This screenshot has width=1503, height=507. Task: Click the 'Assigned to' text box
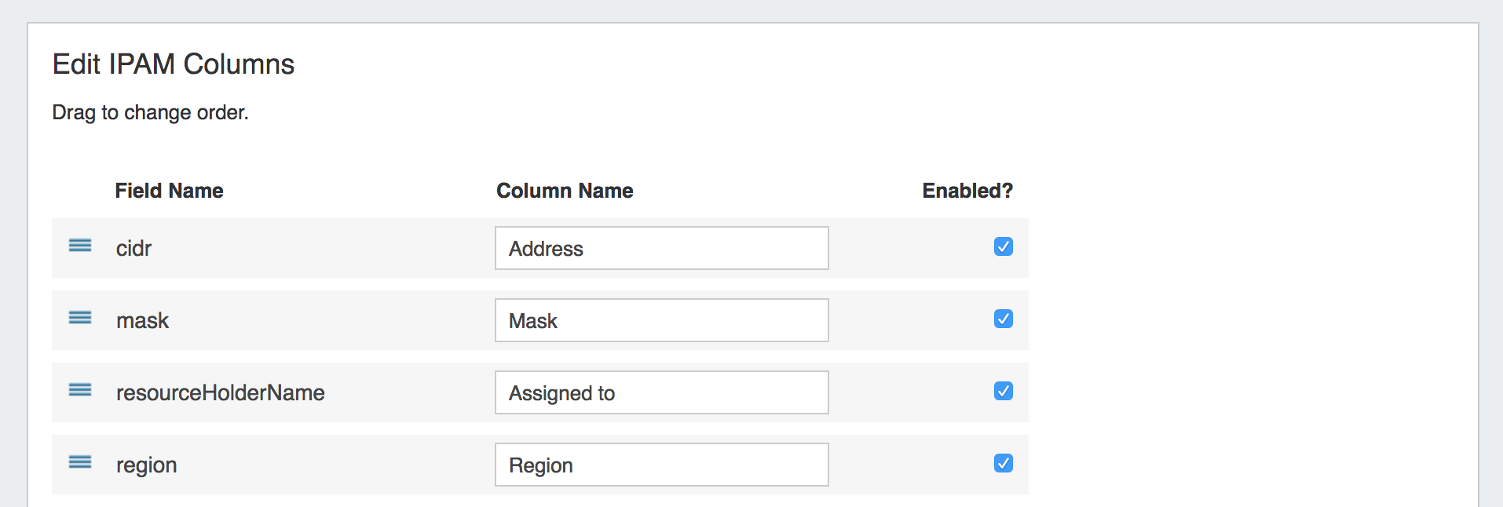coord(661,393)
